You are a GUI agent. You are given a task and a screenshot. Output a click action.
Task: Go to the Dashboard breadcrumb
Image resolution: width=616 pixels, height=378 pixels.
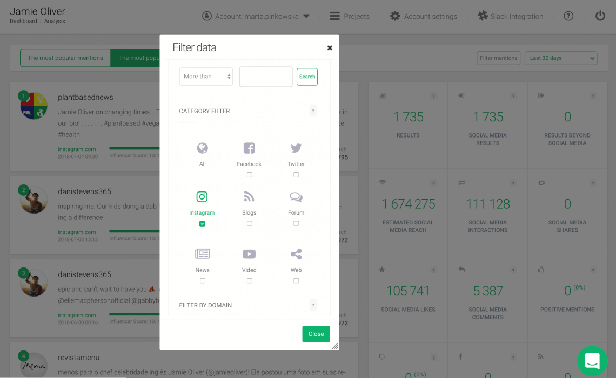[x=23, y=21]
